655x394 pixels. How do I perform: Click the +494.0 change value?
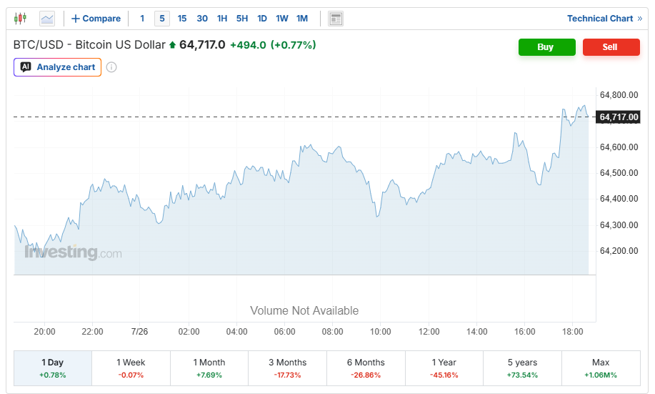(248, 45)
